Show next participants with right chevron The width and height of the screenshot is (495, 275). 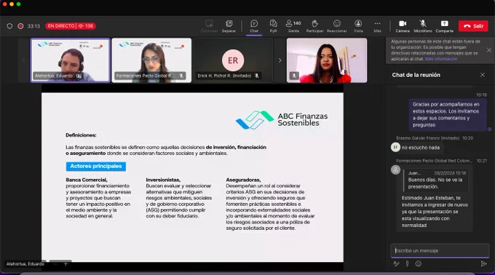[280, 60]
